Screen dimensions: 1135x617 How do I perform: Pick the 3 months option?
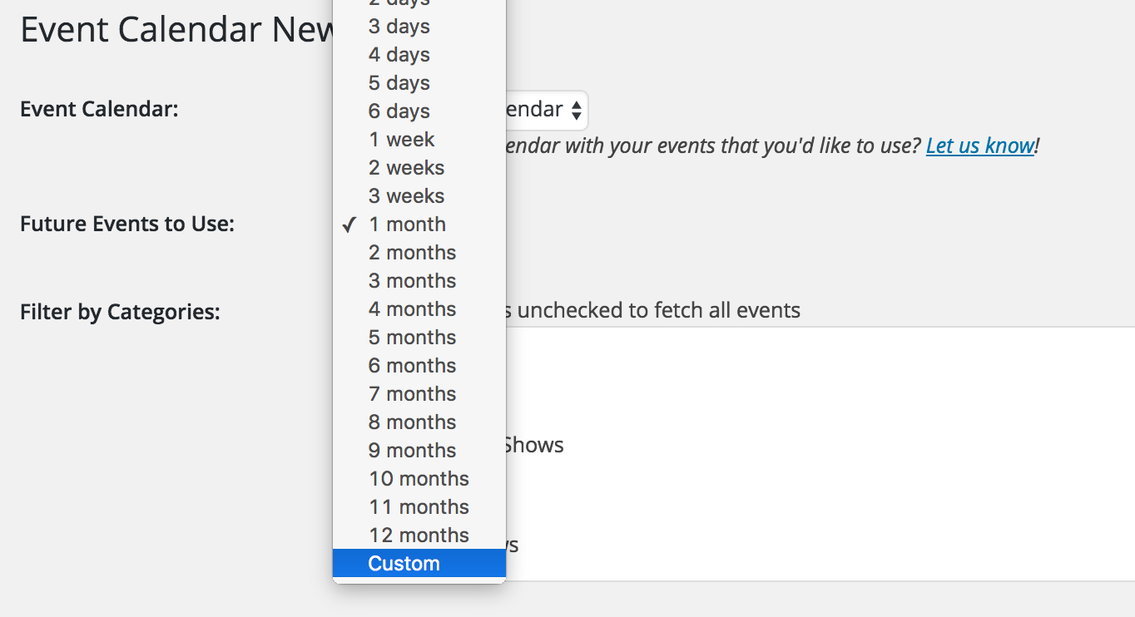419,281
